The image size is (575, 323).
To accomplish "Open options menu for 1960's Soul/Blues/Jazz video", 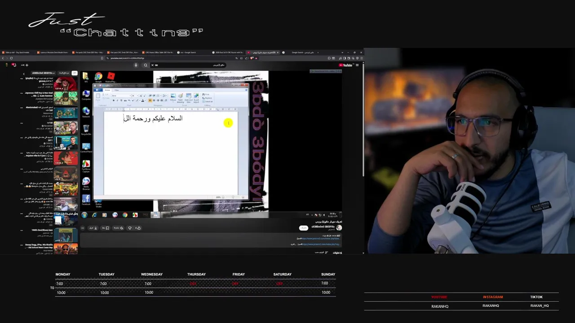I will click(22, 230).
